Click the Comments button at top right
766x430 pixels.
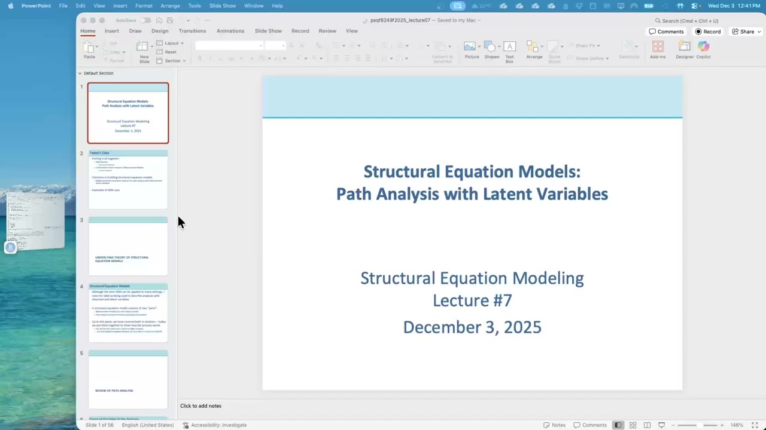[x=666, y=32]
